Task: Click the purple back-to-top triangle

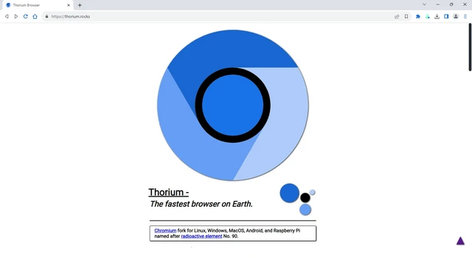Action: pyautogui.click(x=460, y=241)
